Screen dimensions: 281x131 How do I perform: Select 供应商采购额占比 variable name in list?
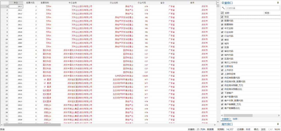233,89
